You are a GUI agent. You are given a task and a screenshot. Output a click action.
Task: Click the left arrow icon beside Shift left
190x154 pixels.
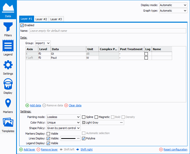[x=61, y=149]
